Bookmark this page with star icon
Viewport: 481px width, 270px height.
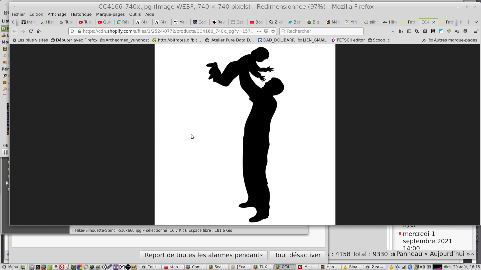273,31
